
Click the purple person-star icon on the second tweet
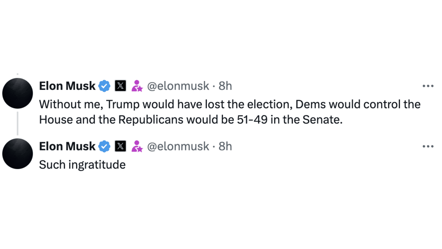137,146
